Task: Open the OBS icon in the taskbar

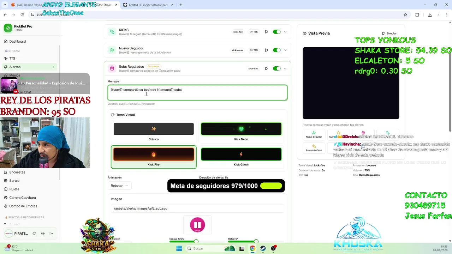Action: click(x=273, y=248)
